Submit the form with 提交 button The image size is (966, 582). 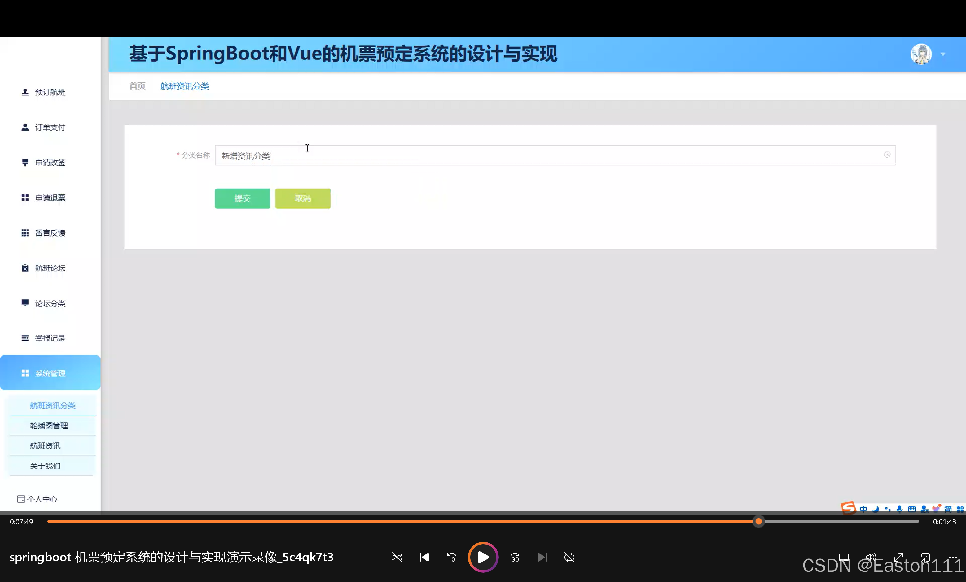[242, 198]
